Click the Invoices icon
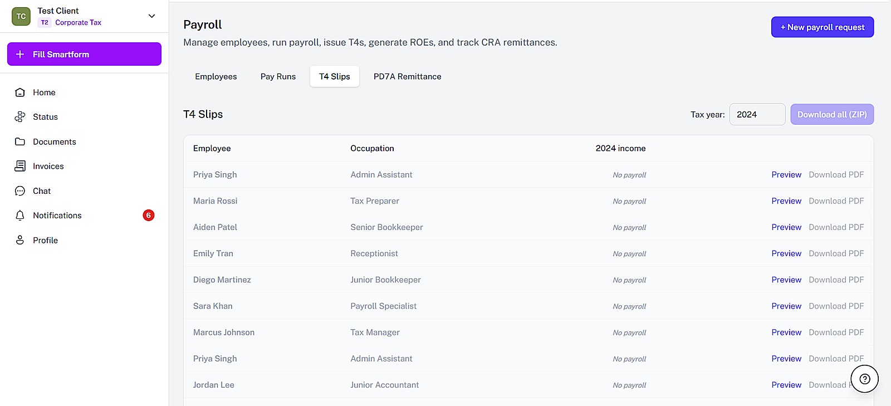Screen dimensions: 891x406 pos(20,166)
